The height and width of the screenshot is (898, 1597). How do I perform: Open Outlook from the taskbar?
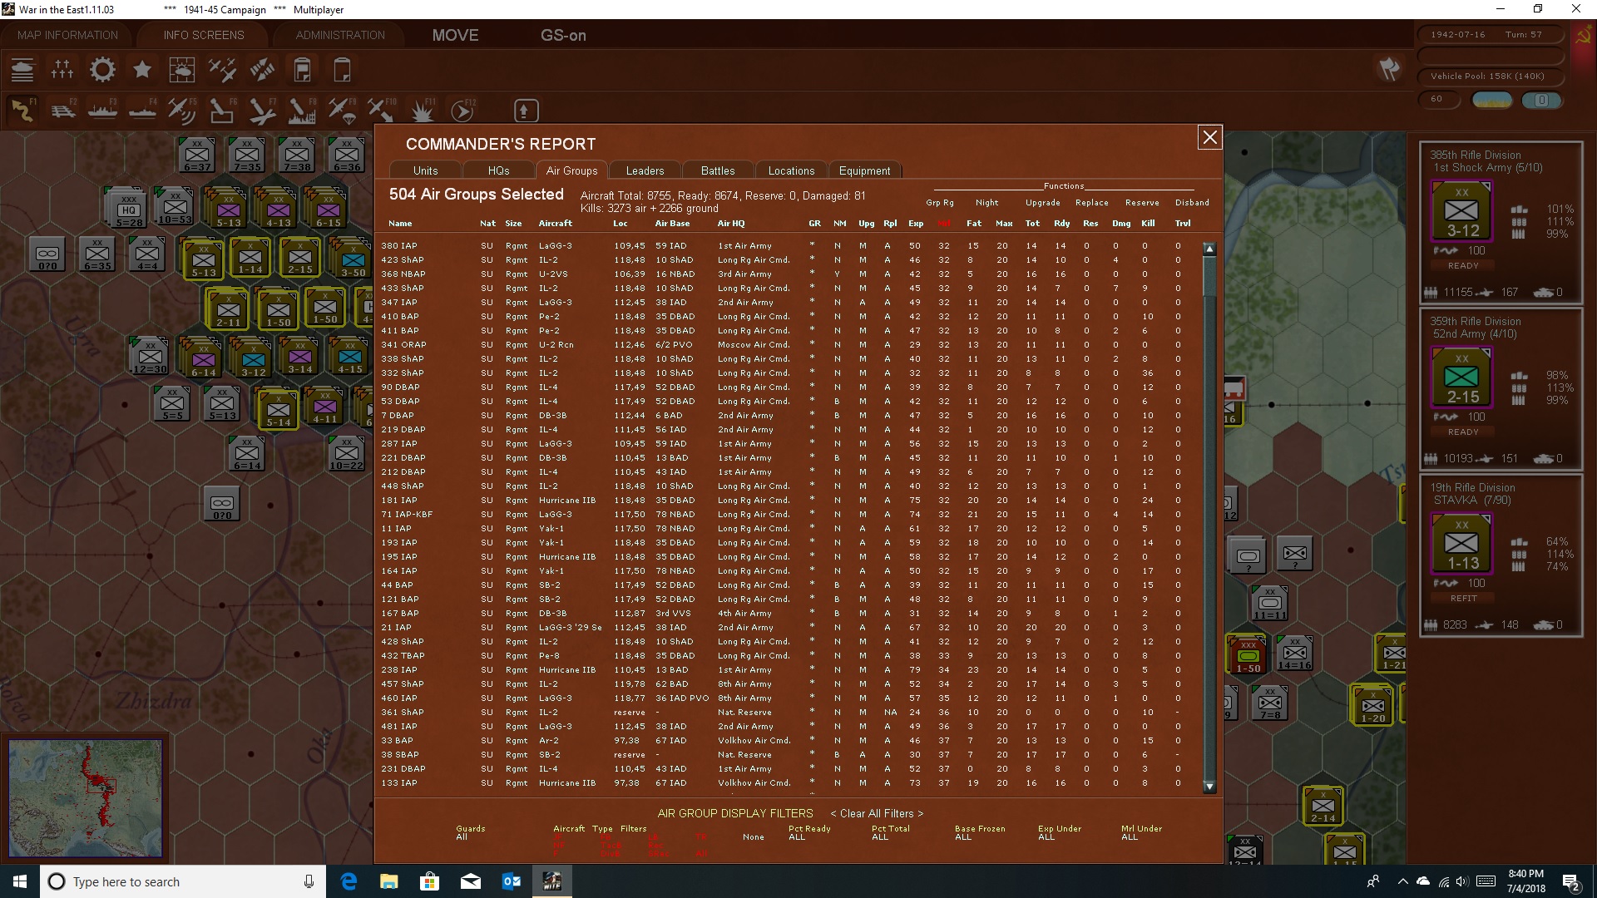coord(512,881)
